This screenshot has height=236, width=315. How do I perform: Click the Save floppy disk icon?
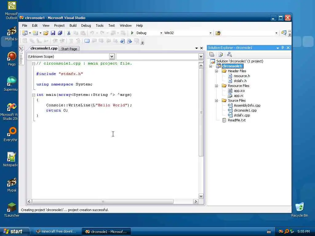pyautogui.click(x=53, y=33)
